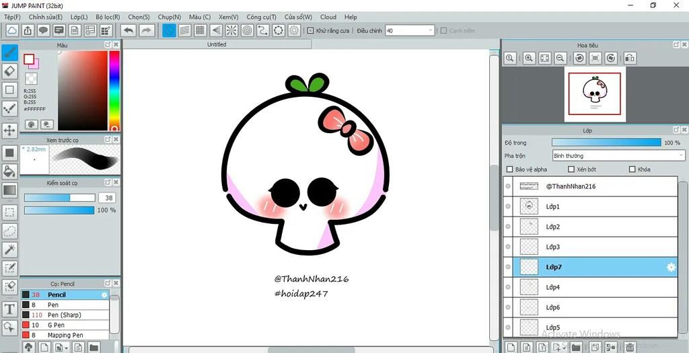Enable the crisscross grid snap guide
This screenshot has height=353, width=689.
(201, 30)
